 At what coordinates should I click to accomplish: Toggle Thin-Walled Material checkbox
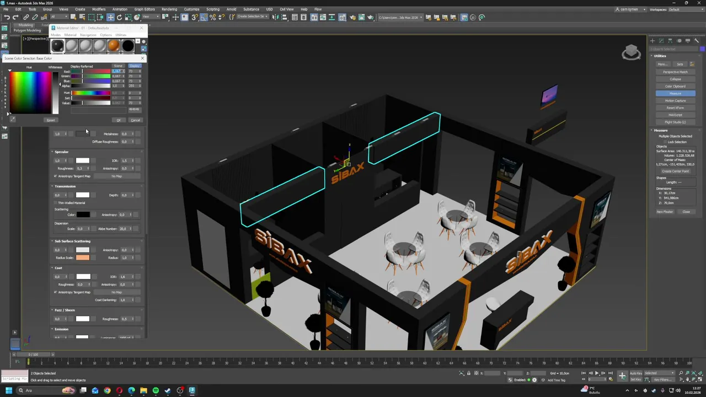(56, 203)
